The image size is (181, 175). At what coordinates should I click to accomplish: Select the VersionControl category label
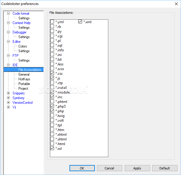22,103
